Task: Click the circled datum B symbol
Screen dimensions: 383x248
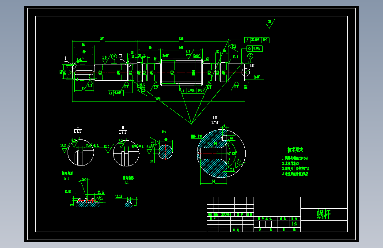Action: click(114, 56)
